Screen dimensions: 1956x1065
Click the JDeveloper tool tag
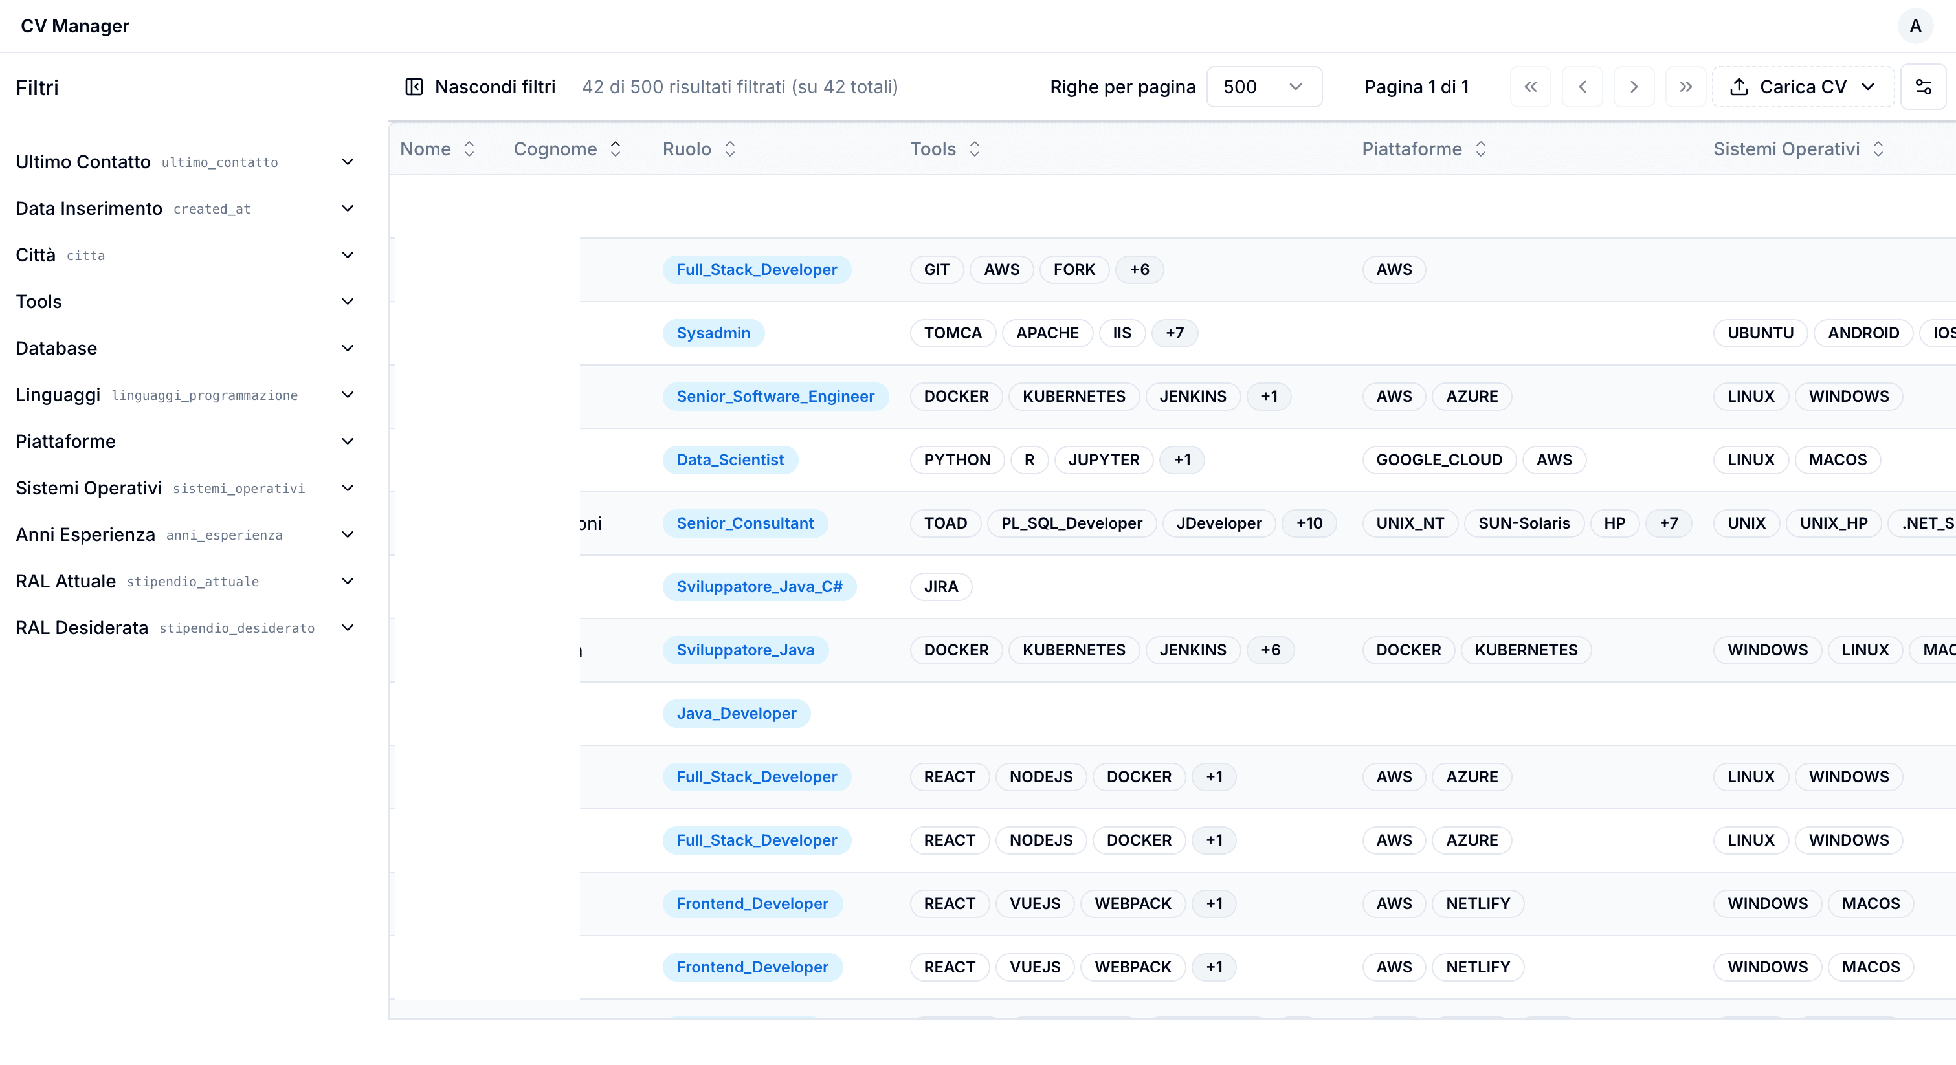[x=1219, y=523]
